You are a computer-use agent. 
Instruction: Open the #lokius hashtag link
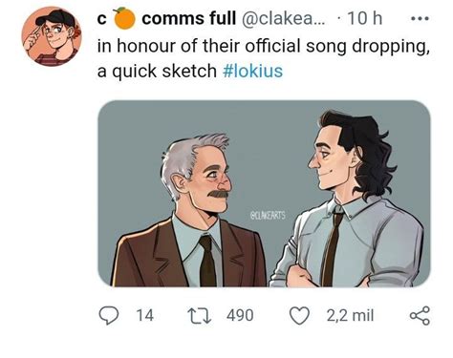252,71
